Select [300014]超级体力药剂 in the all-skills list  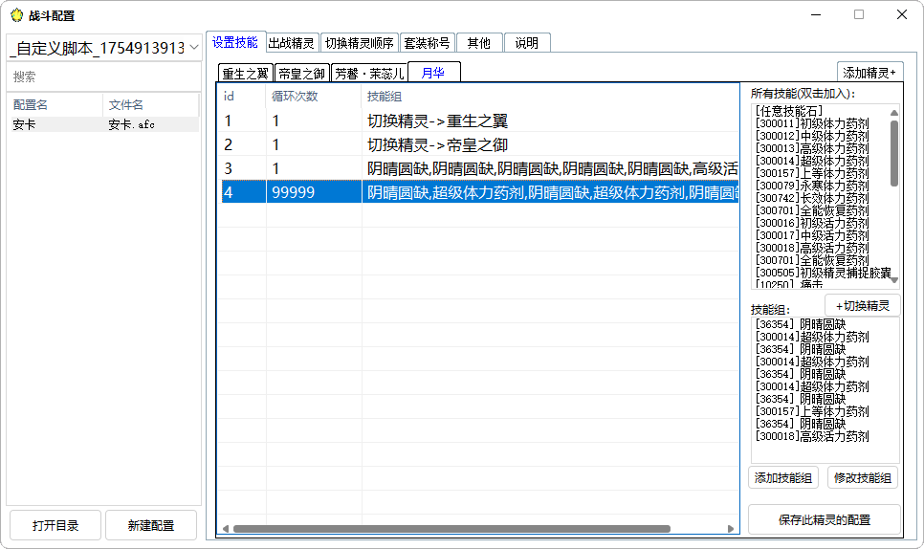click(811, 161)
